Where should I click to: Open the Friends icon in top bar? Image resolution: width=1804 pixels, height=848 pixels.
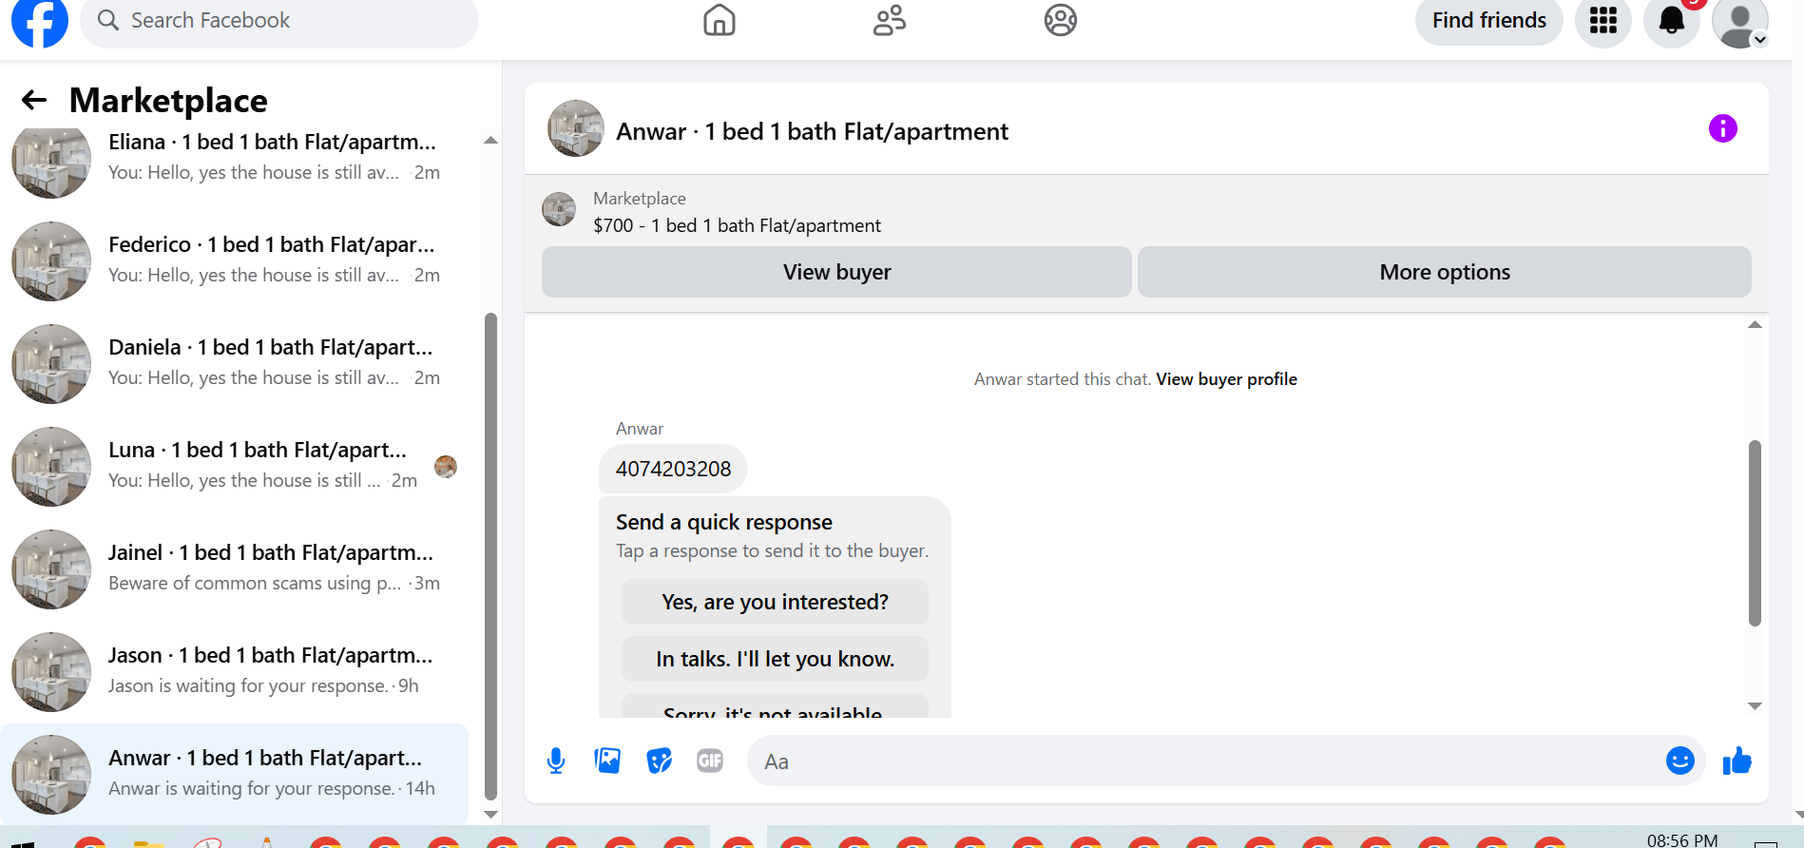[890, 20]
